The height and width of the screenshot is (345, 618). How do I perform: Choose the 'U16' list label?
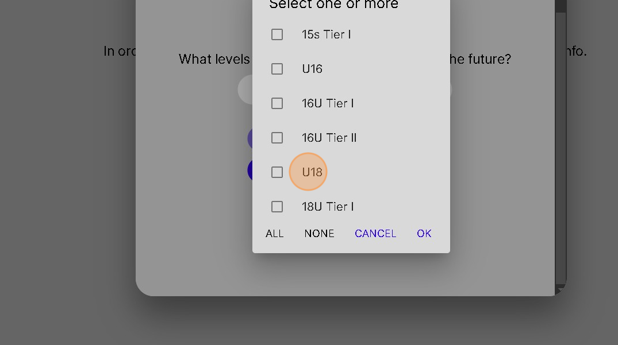[312, 69]
